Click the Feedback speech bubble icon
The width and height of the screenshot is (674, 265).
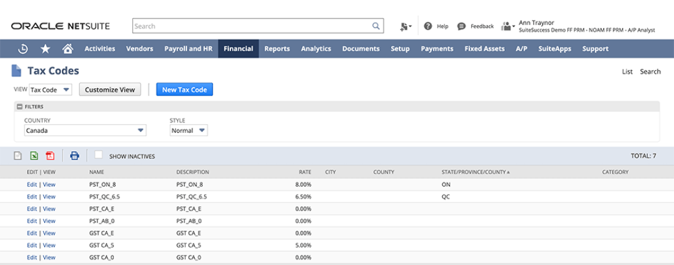pyautogui.click(x=461, y=26)
